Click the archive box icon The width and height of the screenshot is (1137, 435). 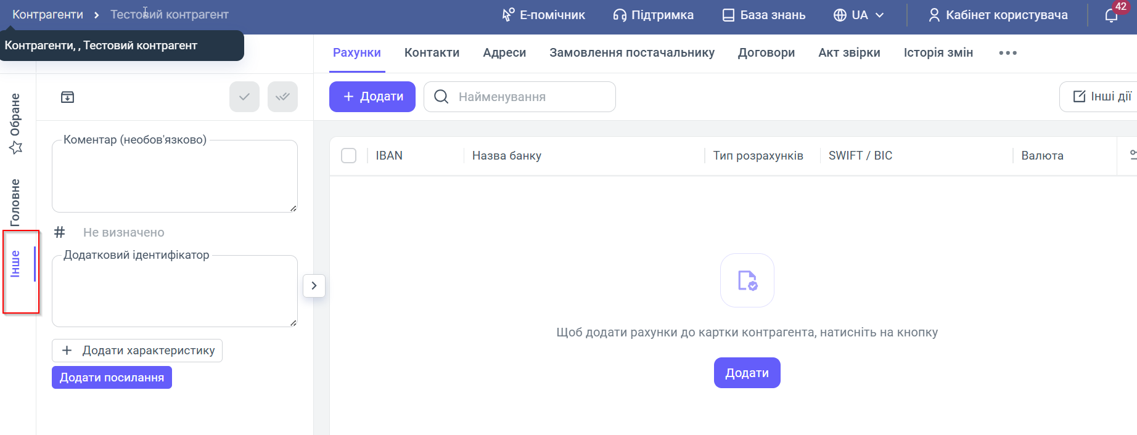pos(67,97)
